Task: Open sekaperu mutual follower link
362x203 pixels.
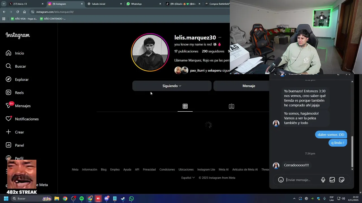Action: tap(215, 70)
